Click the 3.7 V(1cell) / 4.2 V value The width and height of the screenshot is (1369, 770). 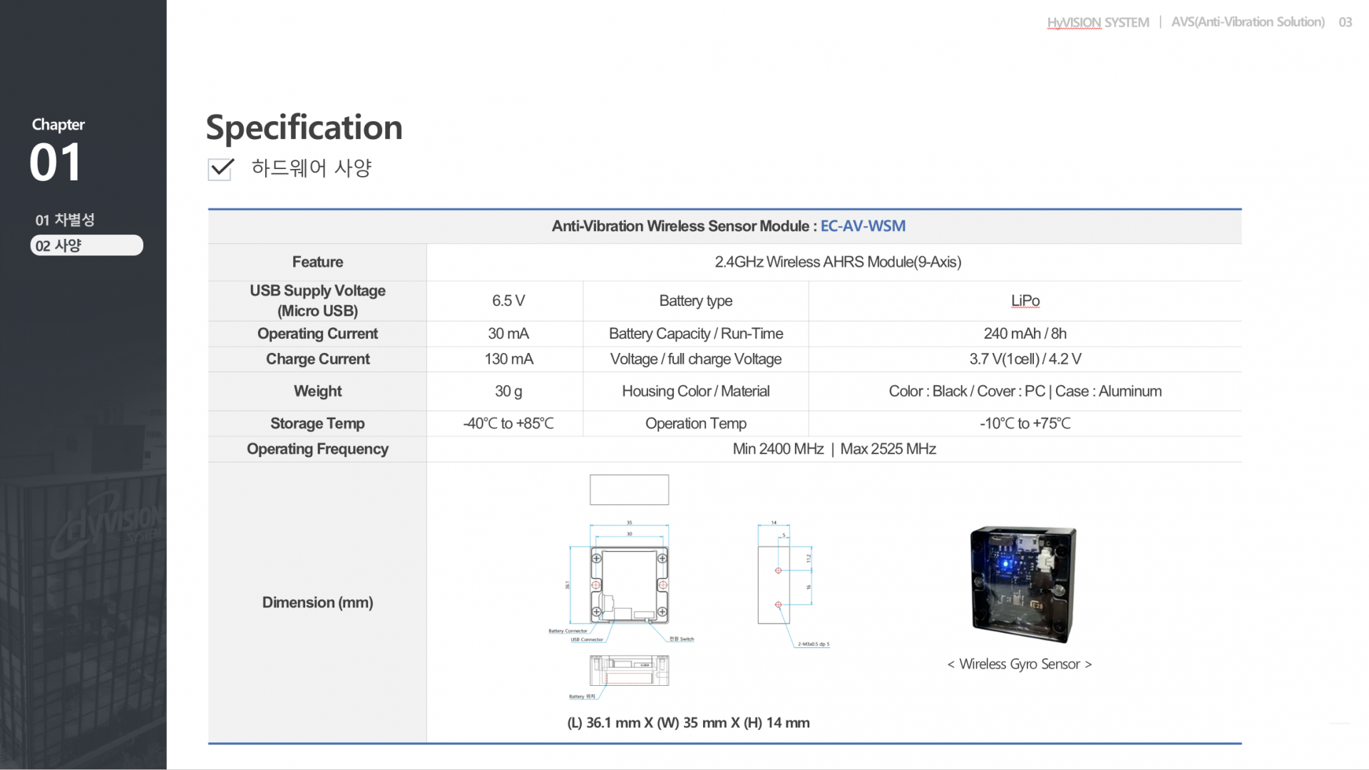tap(1025, 359)
